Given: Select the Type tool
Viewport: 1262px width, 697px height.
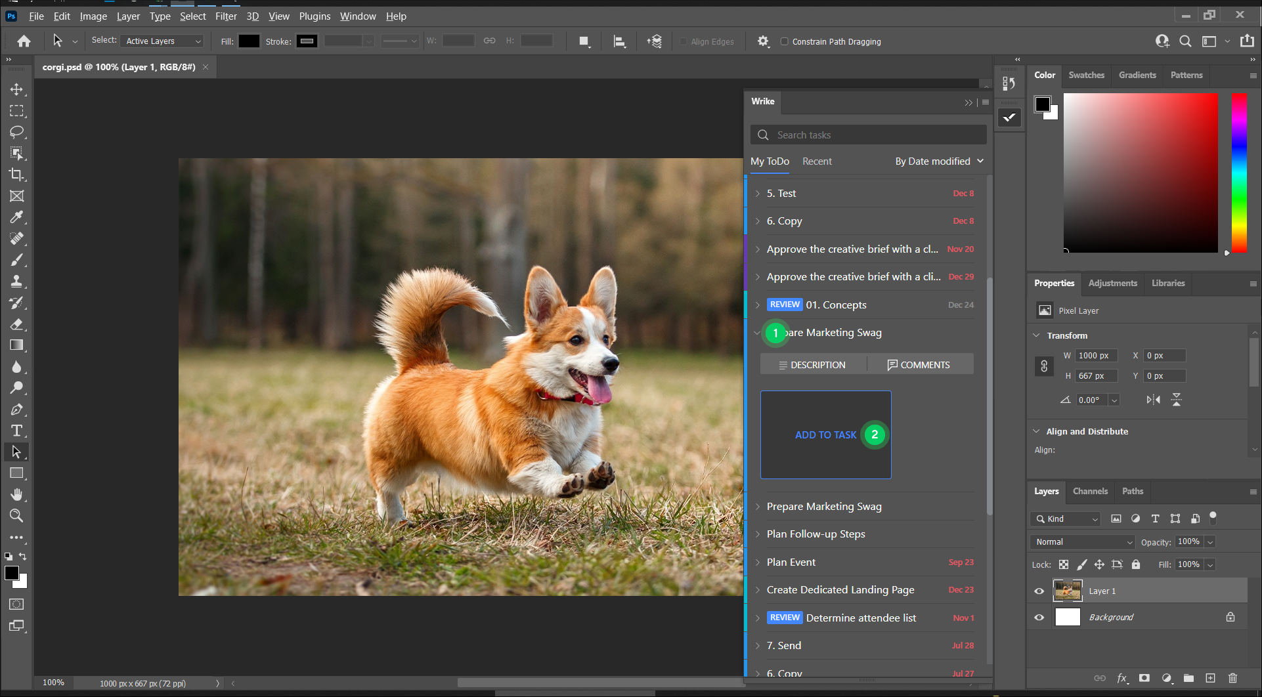Looking at the screenshot, I should click(x=17, y=431).
